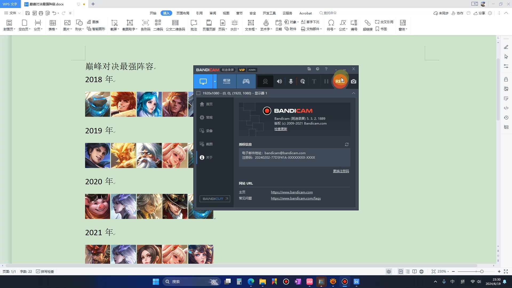Viewport: 512px width, 288px height.
Task: Select Bandicam game recording mode
Action: coord(246,81)
